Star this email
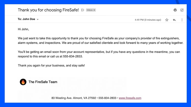This screenshot has width=191, height=107. [167, 20]
